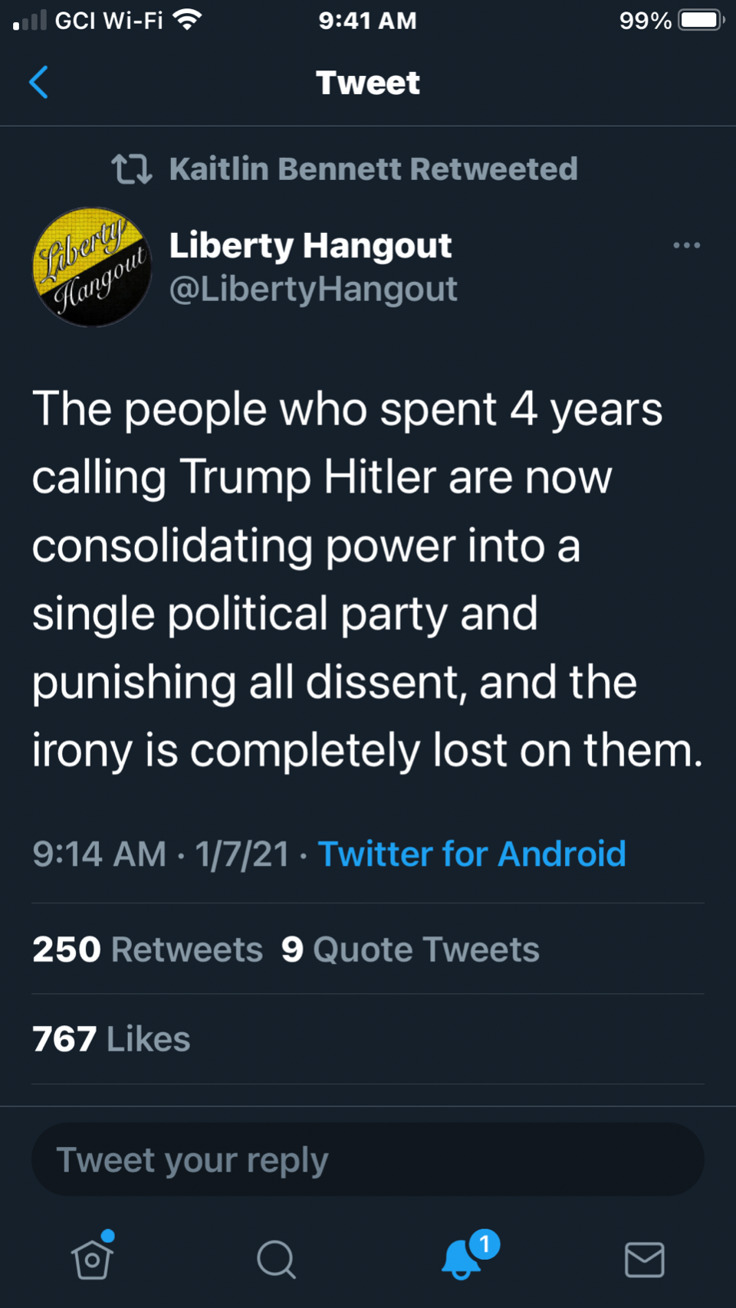Viewport: 736px width, 1308px height.
Task: Tap the retweet arrows icon
Action: click(131, 169)
